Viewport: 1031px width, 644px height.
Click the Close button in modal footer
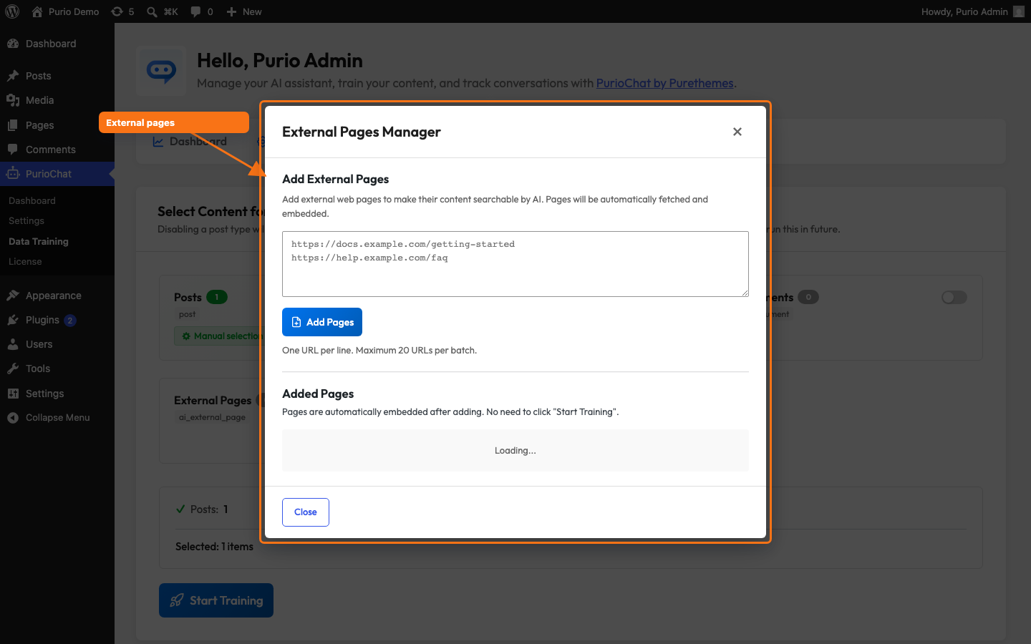click(306, 512)
